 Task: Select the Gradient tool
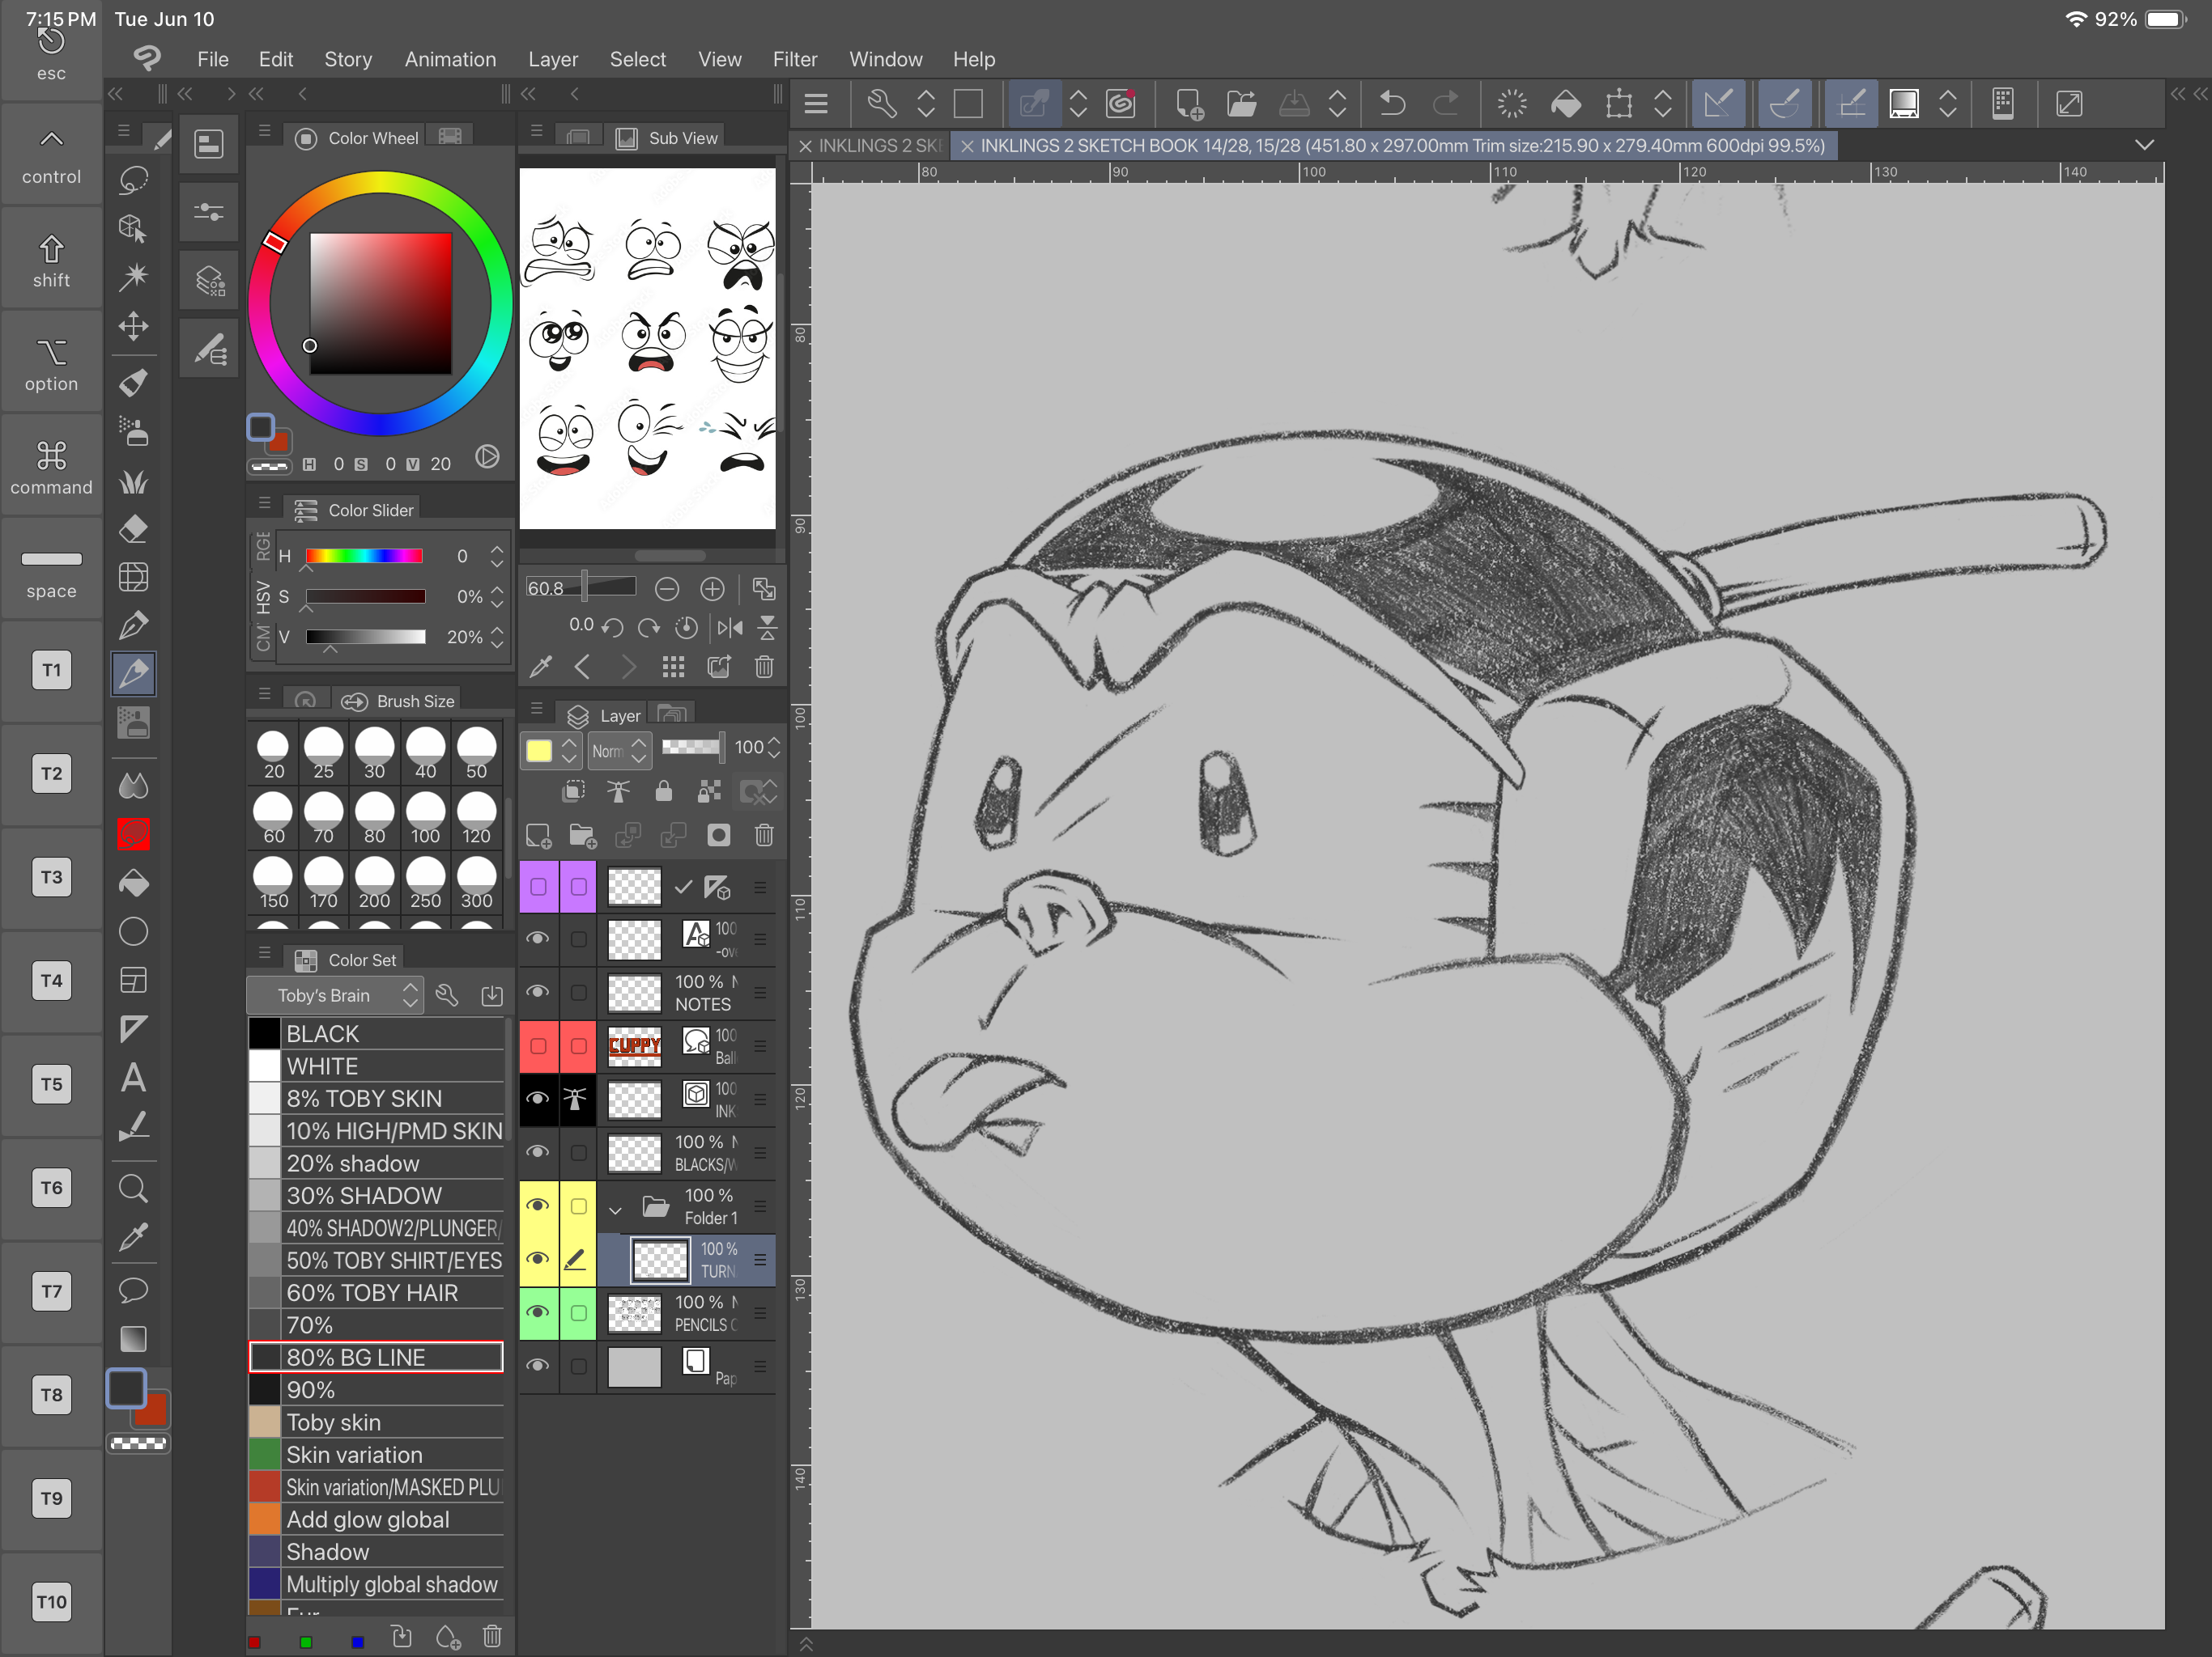pyautogui.click(x=133, y=1339)
